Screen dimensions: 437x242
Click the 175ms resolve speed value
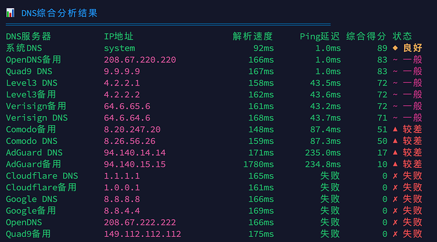261,234
